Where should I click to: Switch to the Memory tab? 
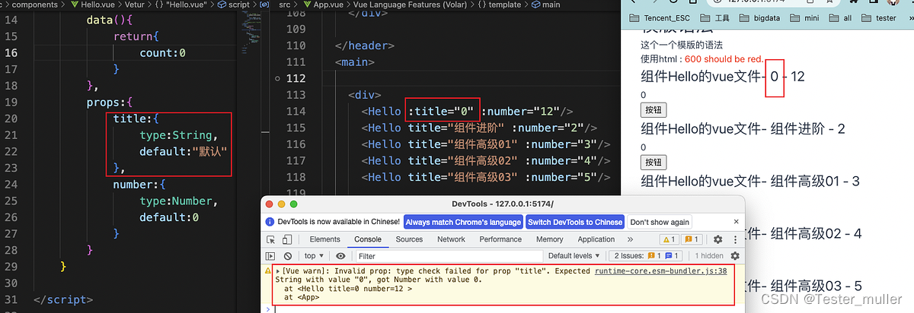point(549,239)
